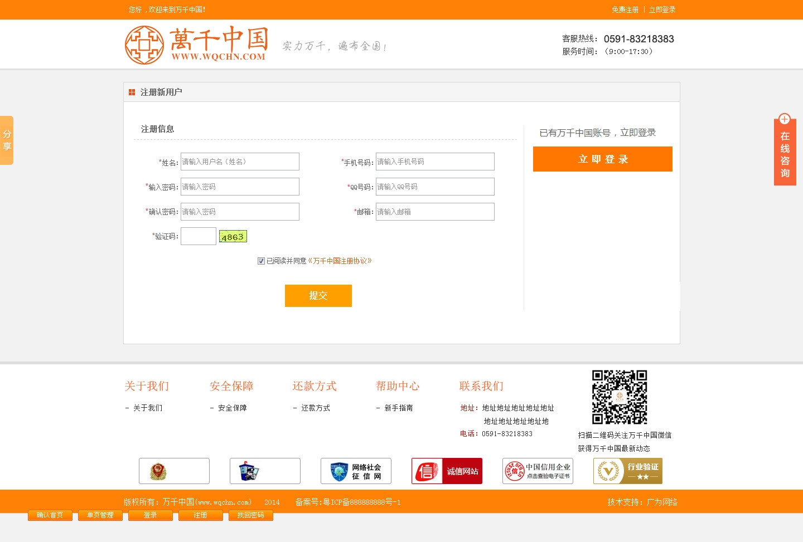The width and height of the screenshot is (803, 542).
Task: Click the hotline number 0591-83218383 in header
Action: (639, 39)
